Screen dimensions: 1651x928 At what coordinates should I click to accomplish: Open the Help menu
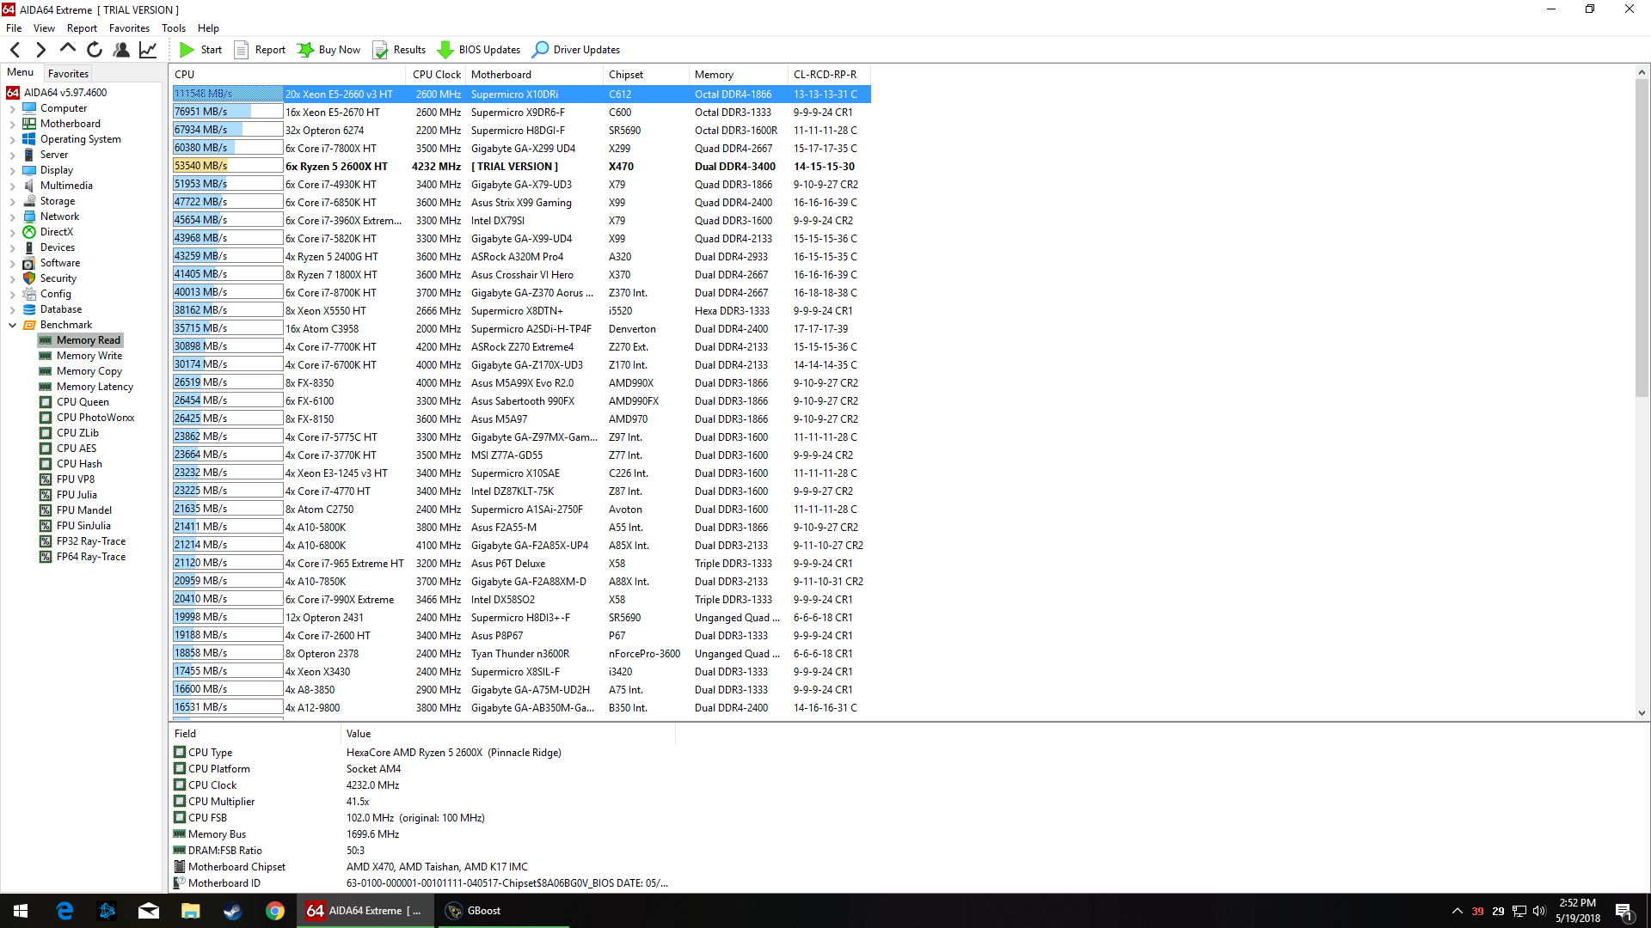click(208, 28)
